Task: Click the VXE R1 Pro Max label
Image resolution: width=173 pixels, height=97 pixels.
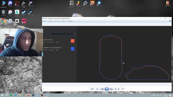Action: 48,40
